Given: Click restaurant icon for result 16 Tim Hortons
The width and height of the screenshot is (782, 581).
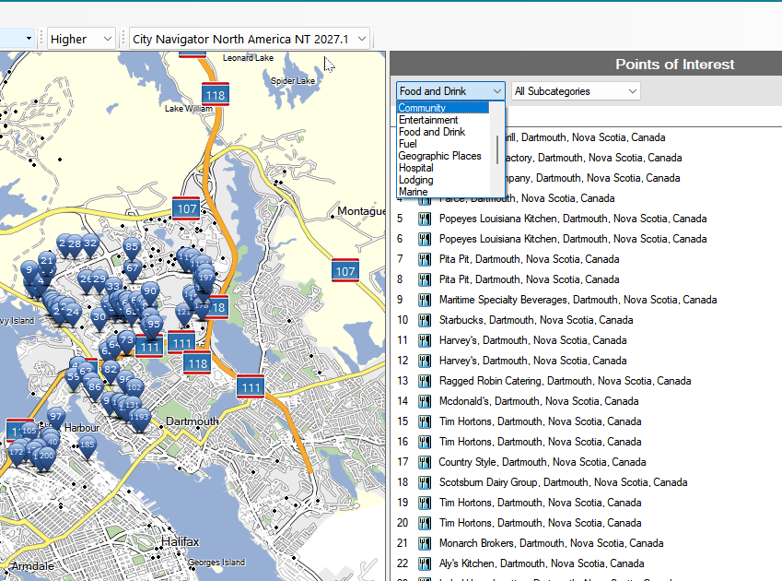Looking at the screenshot, I should coord(425,442).
